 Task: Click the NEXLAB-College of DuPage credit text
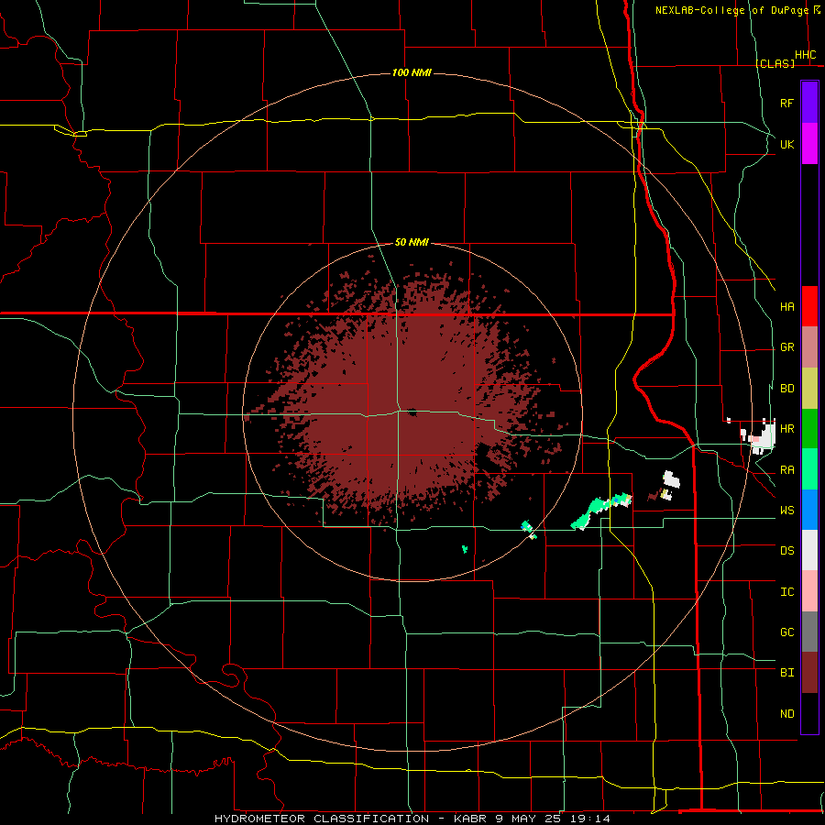pos(731,10)
